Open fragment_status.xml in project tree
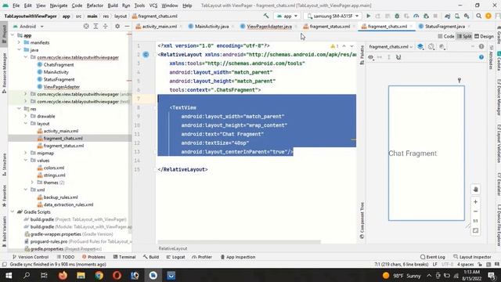The image size is (501, 282). click(x=63, y=146)
